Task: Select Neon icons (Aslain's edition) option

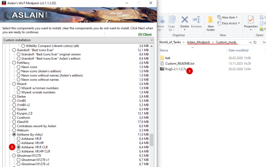Action: pos(19,71)
